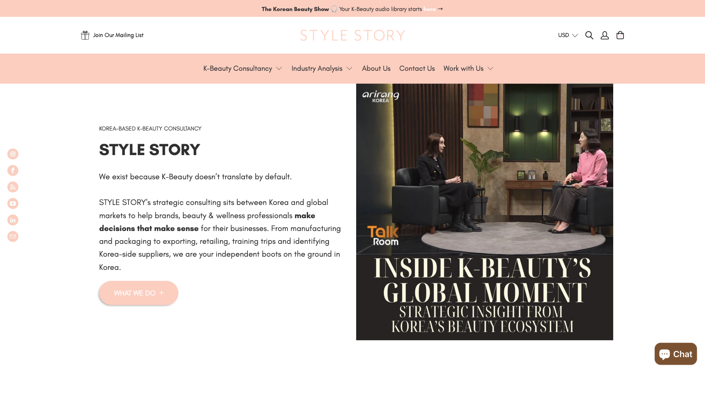This screenshot has height=396, width=705.
Task: Click The Korean Beauty Show announcement text
Action: tap(295, 9)
